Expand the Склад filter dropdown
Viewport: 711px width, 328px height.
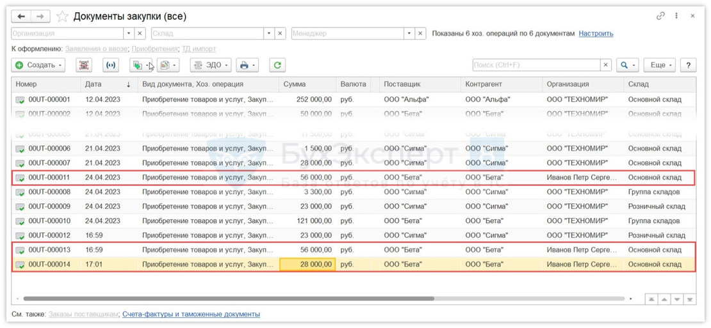(x=268, y=33)
